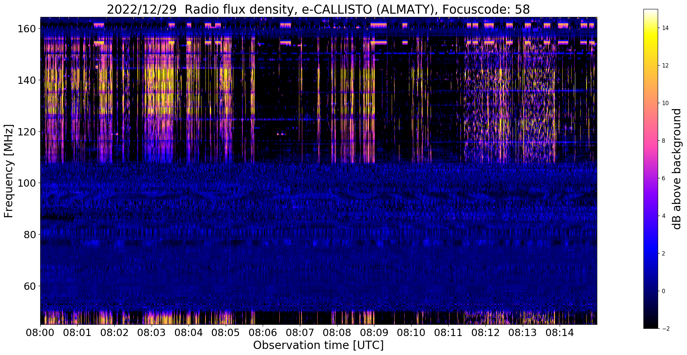This screenshot has height=355, width=687.
Task: Click the colorbar tick value 10
Action: pyautogui.click(x=665, y=103)
